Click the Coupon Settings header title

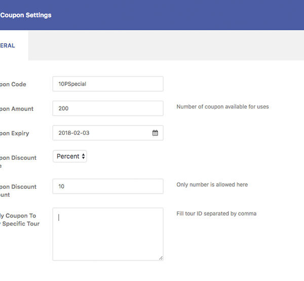[x=26, y=15]
